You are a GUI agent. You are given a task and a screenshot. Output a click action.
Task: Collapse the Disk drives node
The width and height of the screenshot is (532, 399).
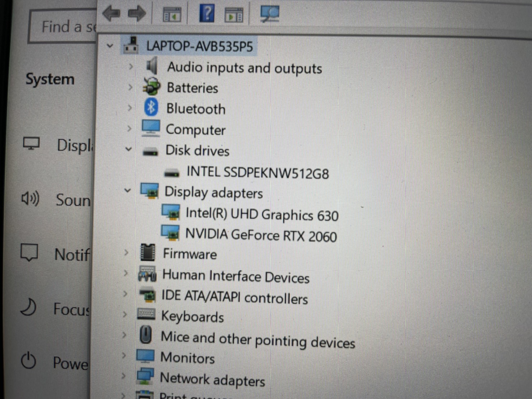coord(129,149)
